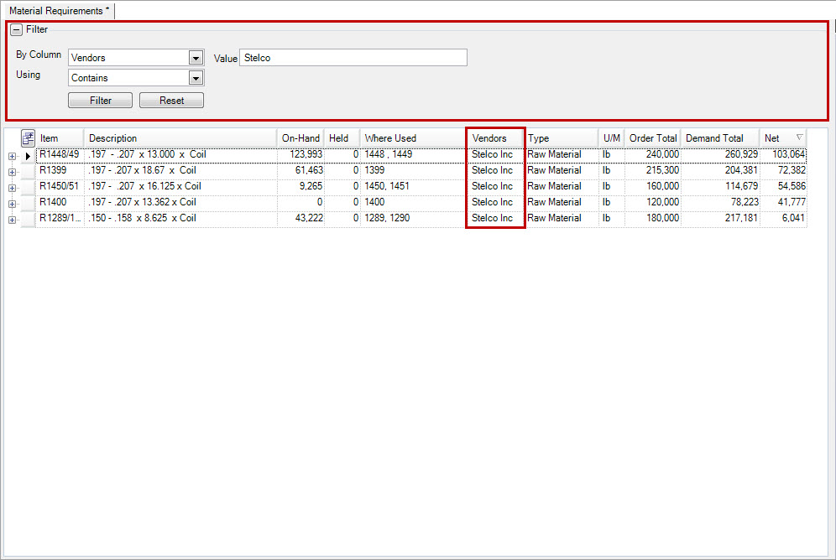Sort by the On-Hand column header
Viewport: 836px width, 560px height.
300,138
